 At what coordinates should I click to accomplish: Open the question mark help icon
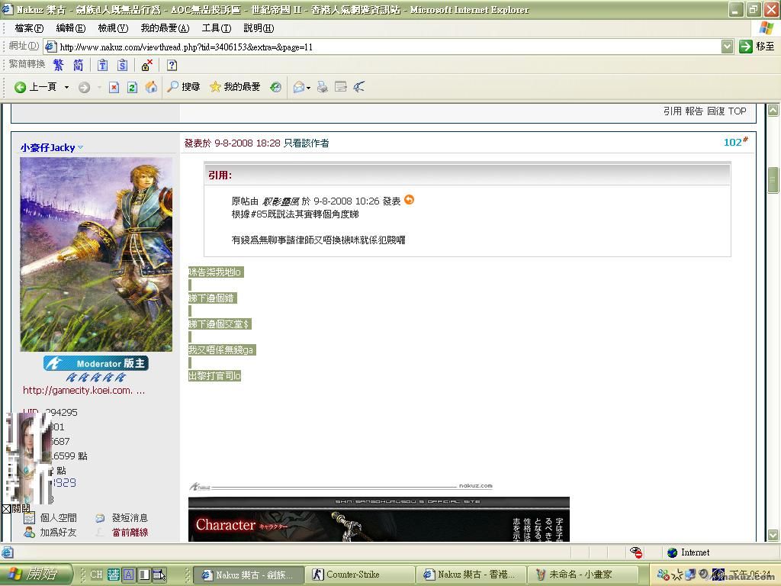[x=172, y=66]
